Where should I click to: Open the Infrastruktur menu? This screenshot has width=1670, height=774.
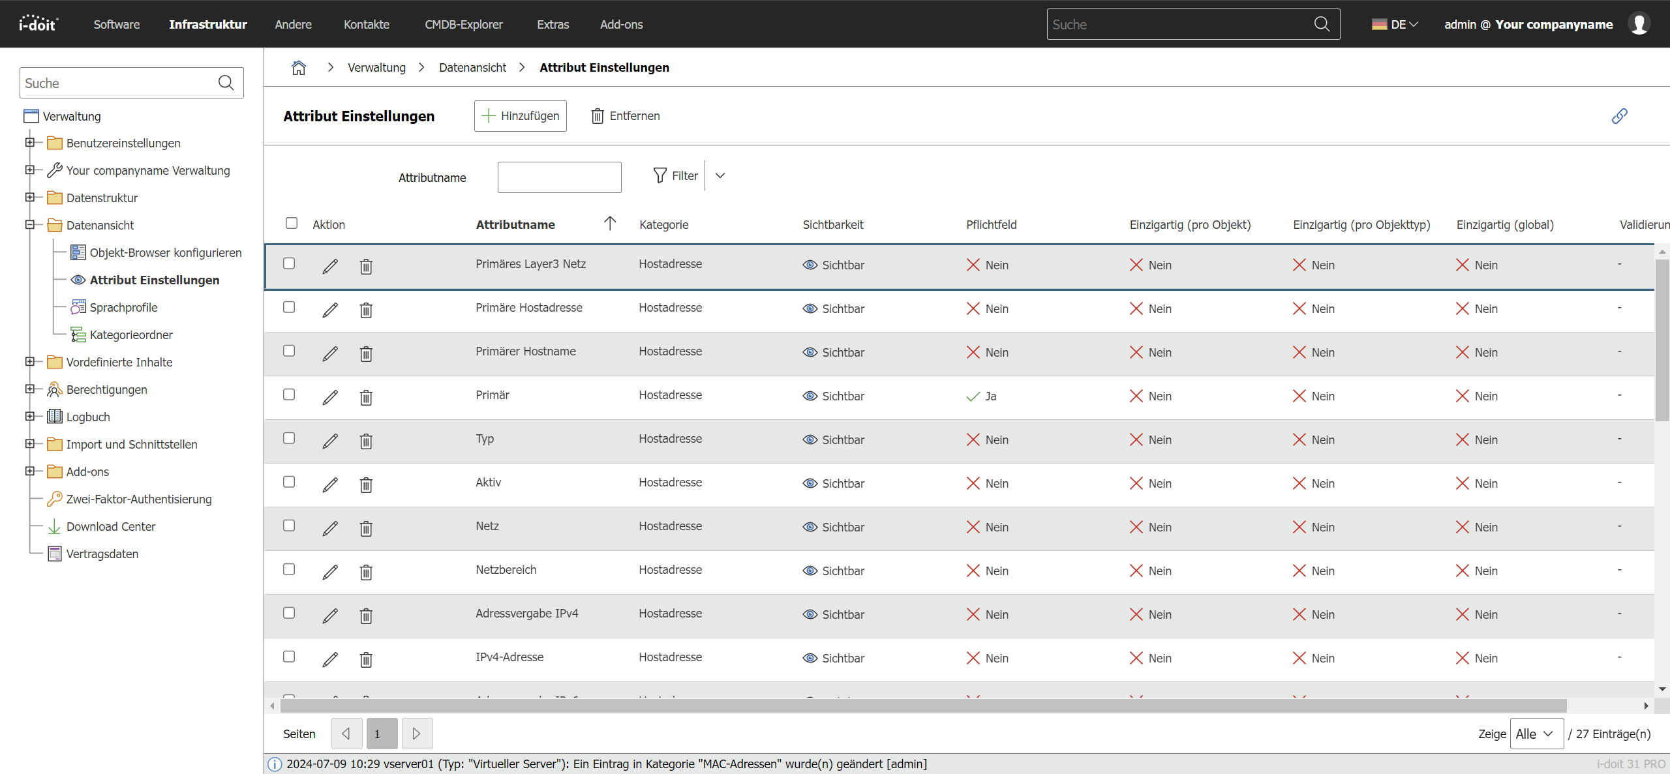click(x=207, y=24)
